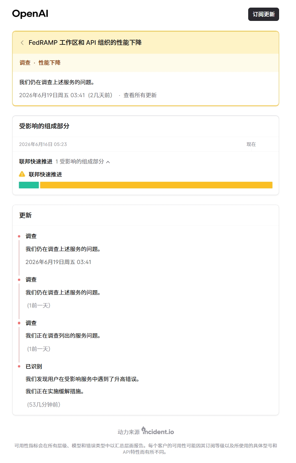Image resolution: width=296 pixels, height=463 pixels.
Task: Click the yellow segment of the status bar
Action: coord(156,185)
